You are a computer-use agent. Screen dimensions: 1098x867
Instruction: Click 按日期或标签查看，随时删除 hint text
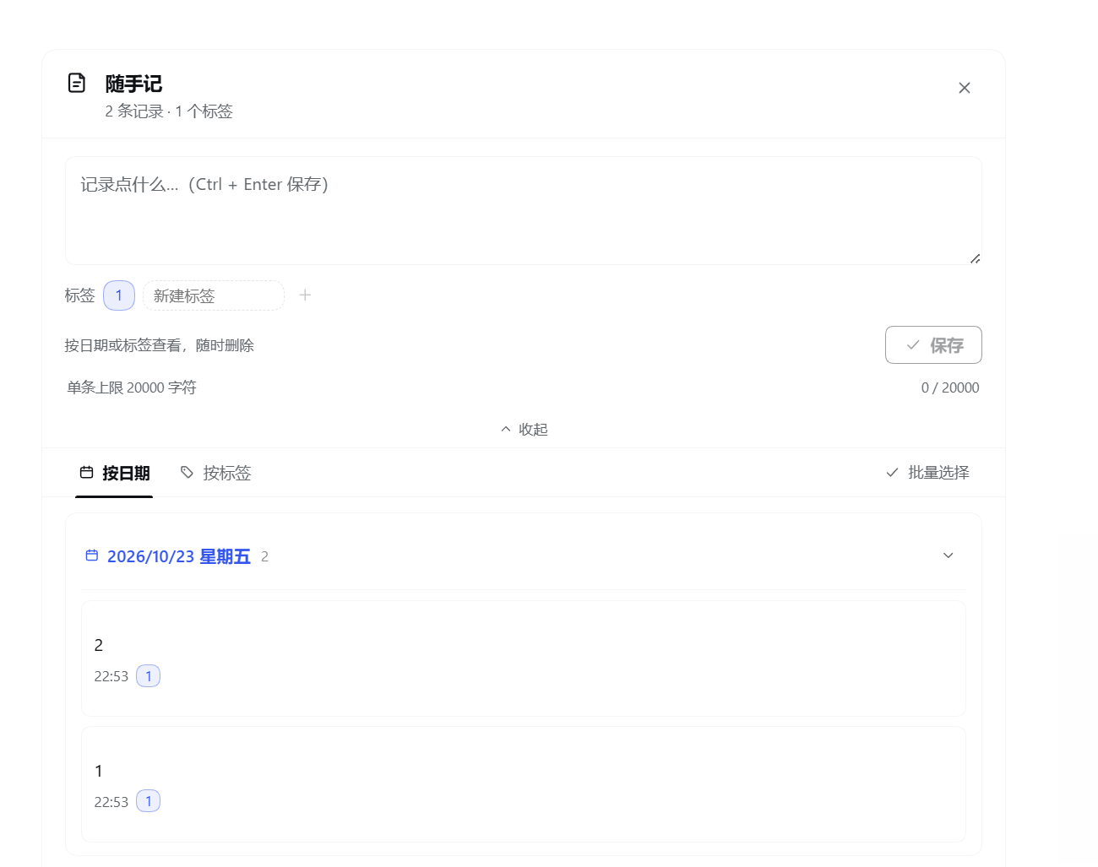[160, 345]
